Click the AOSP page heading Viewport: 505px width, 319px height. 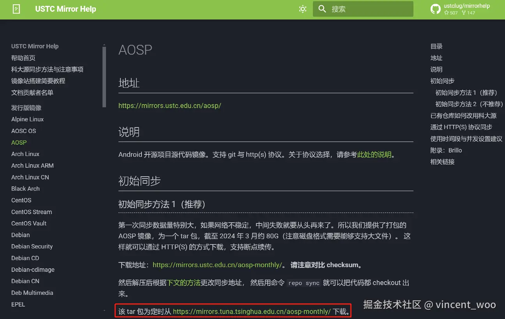(x=135, y=50)
